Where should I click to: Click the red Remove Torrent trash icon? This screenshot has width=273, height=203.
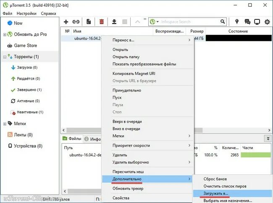click(102, 21)
